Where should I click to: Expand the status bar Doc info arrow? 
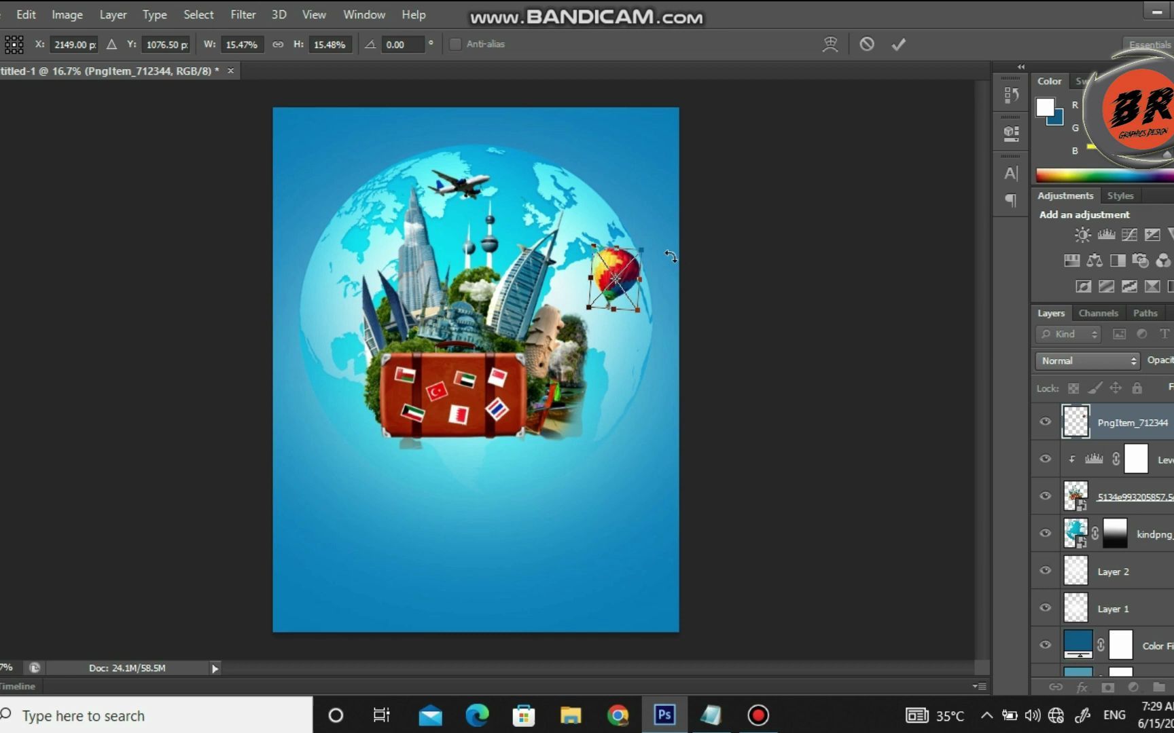pos(215,669)
